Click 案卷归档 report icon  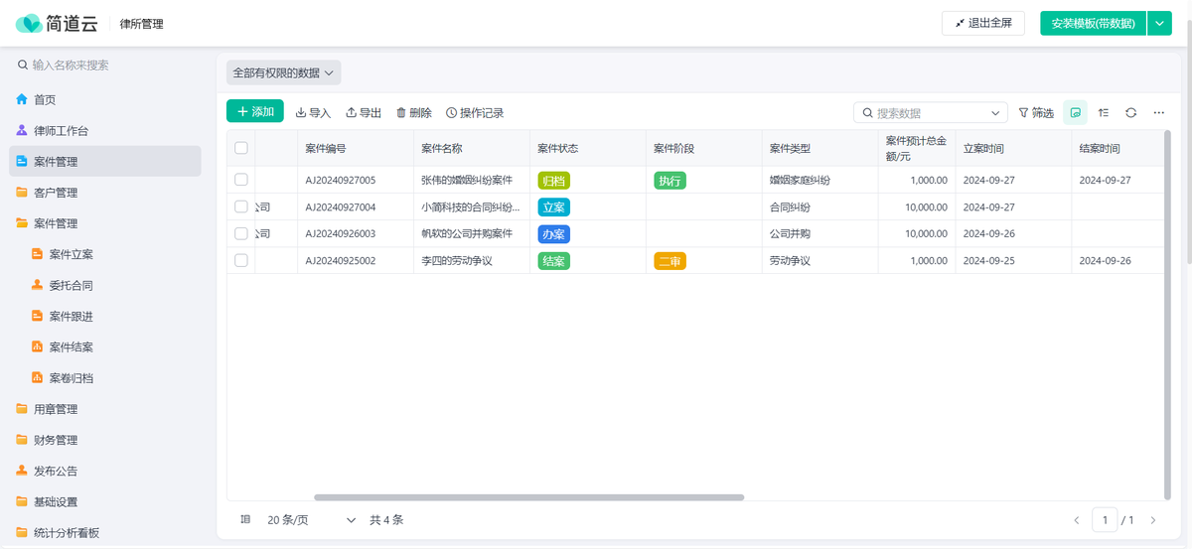(x=38, y=377)
